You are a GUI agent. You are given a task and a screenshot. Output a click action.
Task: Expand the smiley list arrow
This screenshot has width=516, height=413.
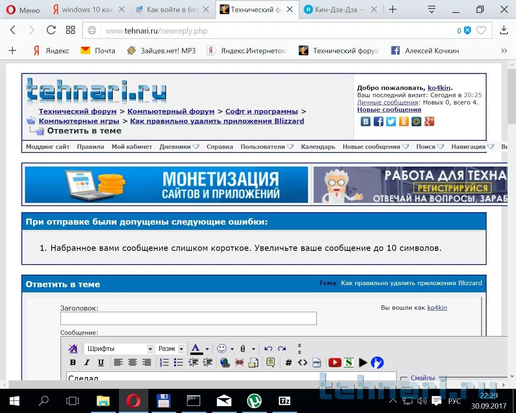point(232,349)
